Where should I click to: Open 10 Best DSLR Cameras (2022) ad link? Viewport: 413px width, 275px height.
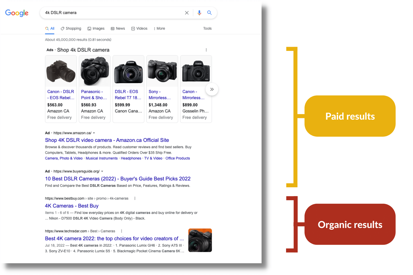point(118,179)
